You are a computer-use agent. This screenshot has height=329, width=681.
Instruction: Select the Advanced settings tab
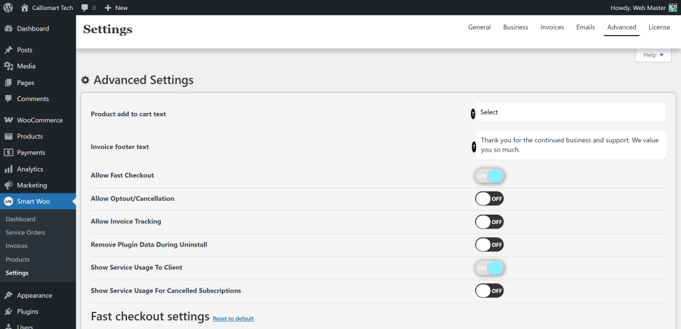pos(622,27)
